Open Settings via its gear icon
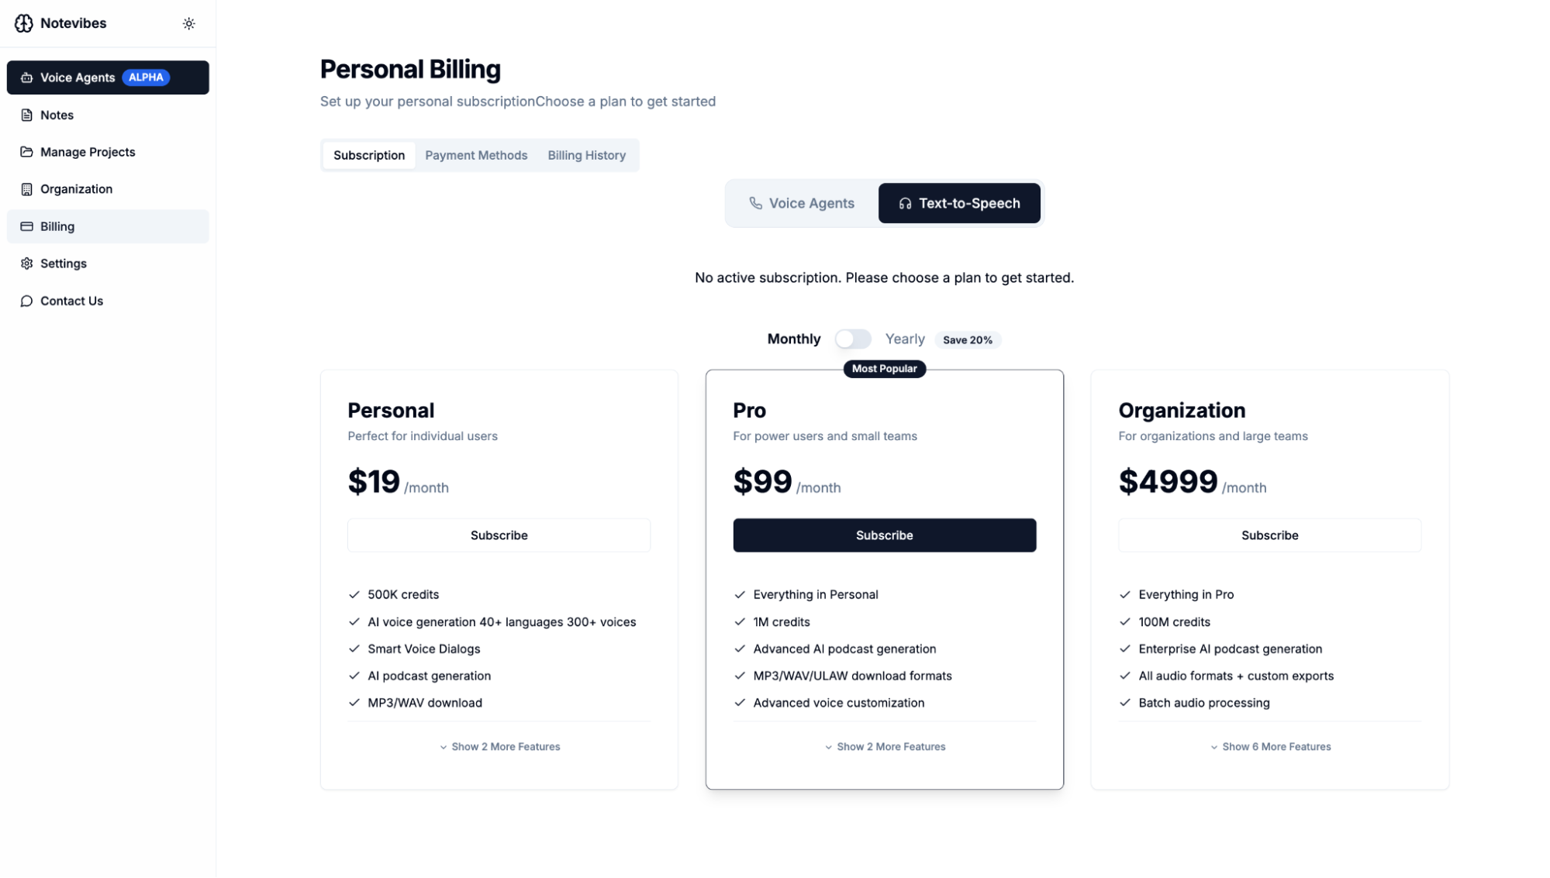 [27, 263]
